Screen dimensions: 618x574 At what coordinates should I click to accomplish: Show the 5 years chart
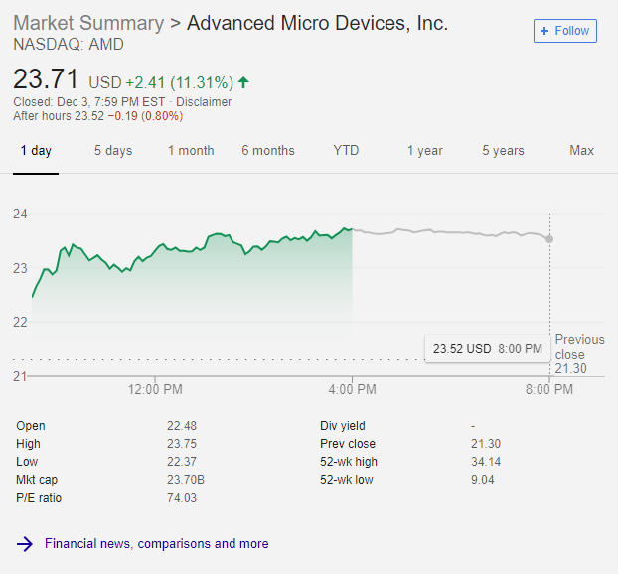(x=503, y=151)
